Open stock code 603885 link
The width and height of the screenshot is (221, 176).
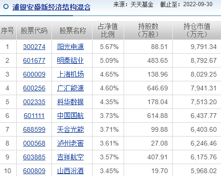34,157
